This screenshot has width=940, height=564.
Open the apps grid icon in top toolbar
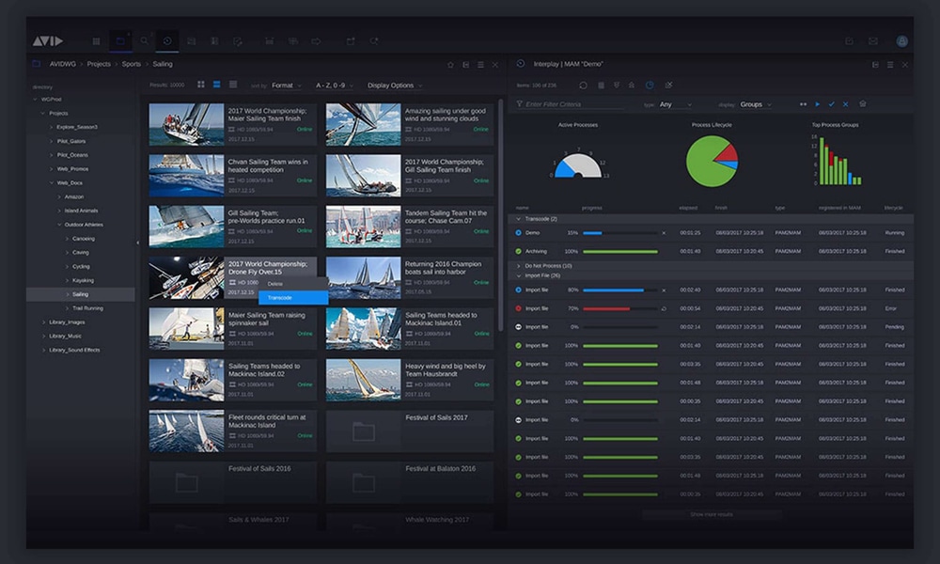point(96,41)
